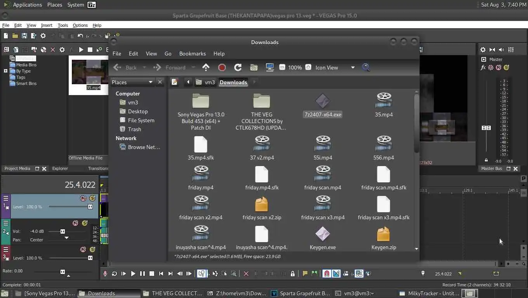Click the Open project folder icon in Vegas
This screenshot has height=298, width=528.
pos(15,36)
